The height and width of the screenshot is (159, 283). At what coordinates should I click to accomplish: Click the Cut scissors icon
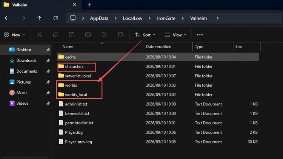39,35
